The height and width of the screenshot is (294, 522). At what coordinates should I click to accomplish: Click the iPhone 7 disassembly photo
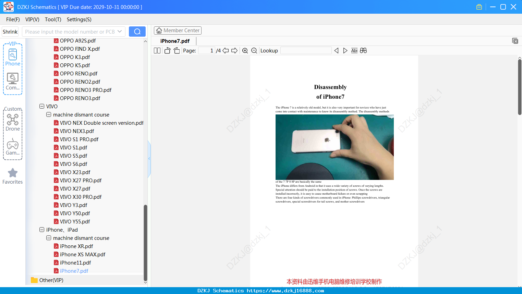[x=335, y=147]
